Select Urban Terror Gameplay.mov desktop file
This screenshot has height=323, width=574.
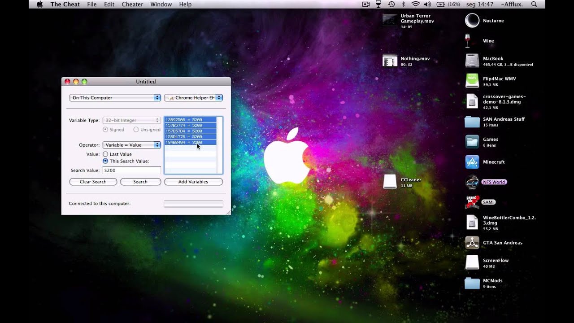[390, 20]
